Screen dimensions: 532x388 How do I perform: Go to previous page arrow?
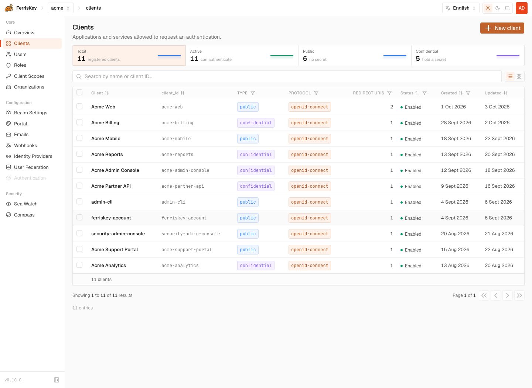(x=496, y=295)
